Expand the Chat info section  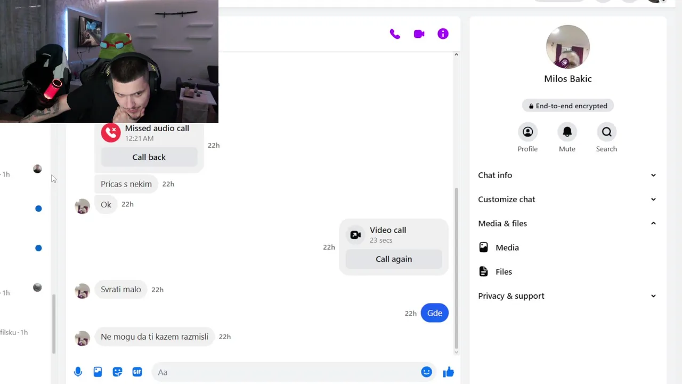[567, 175]
